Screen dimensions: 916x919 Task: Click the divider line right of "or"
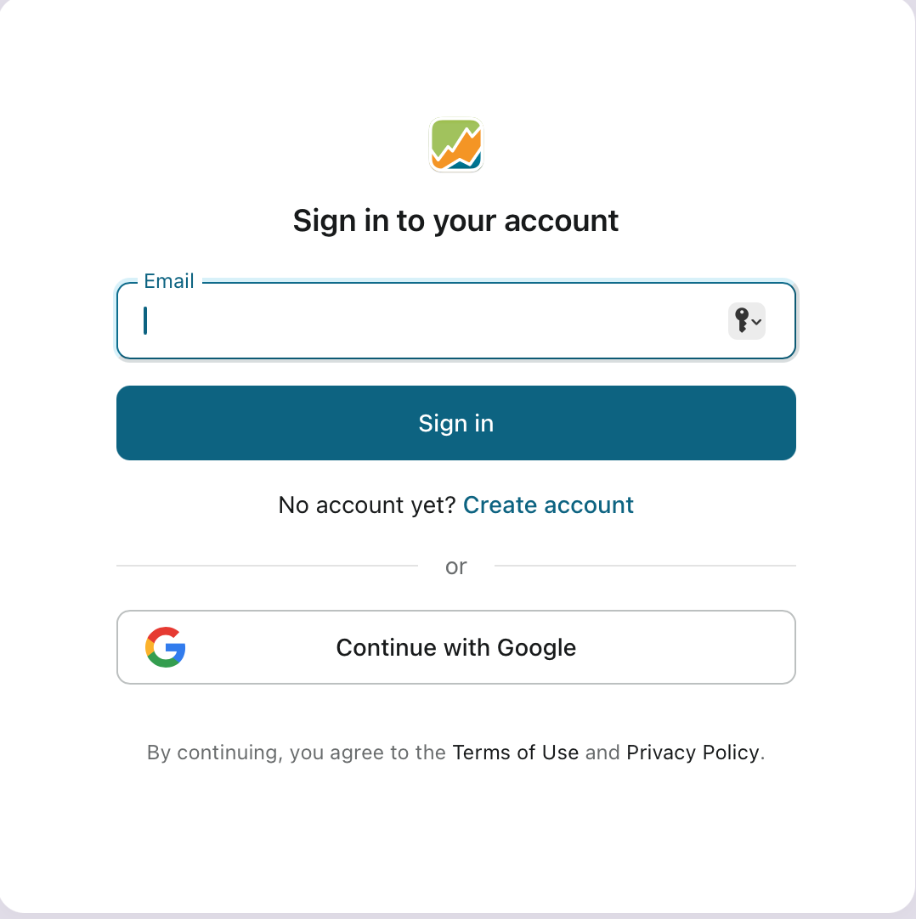645,566
